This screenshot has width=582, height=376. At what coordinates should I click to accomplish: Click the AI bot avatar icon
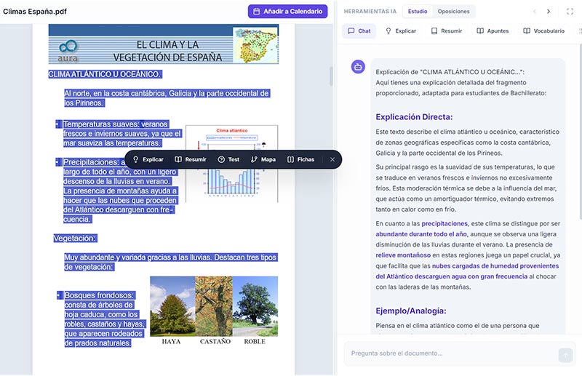[x=358, y=67]
